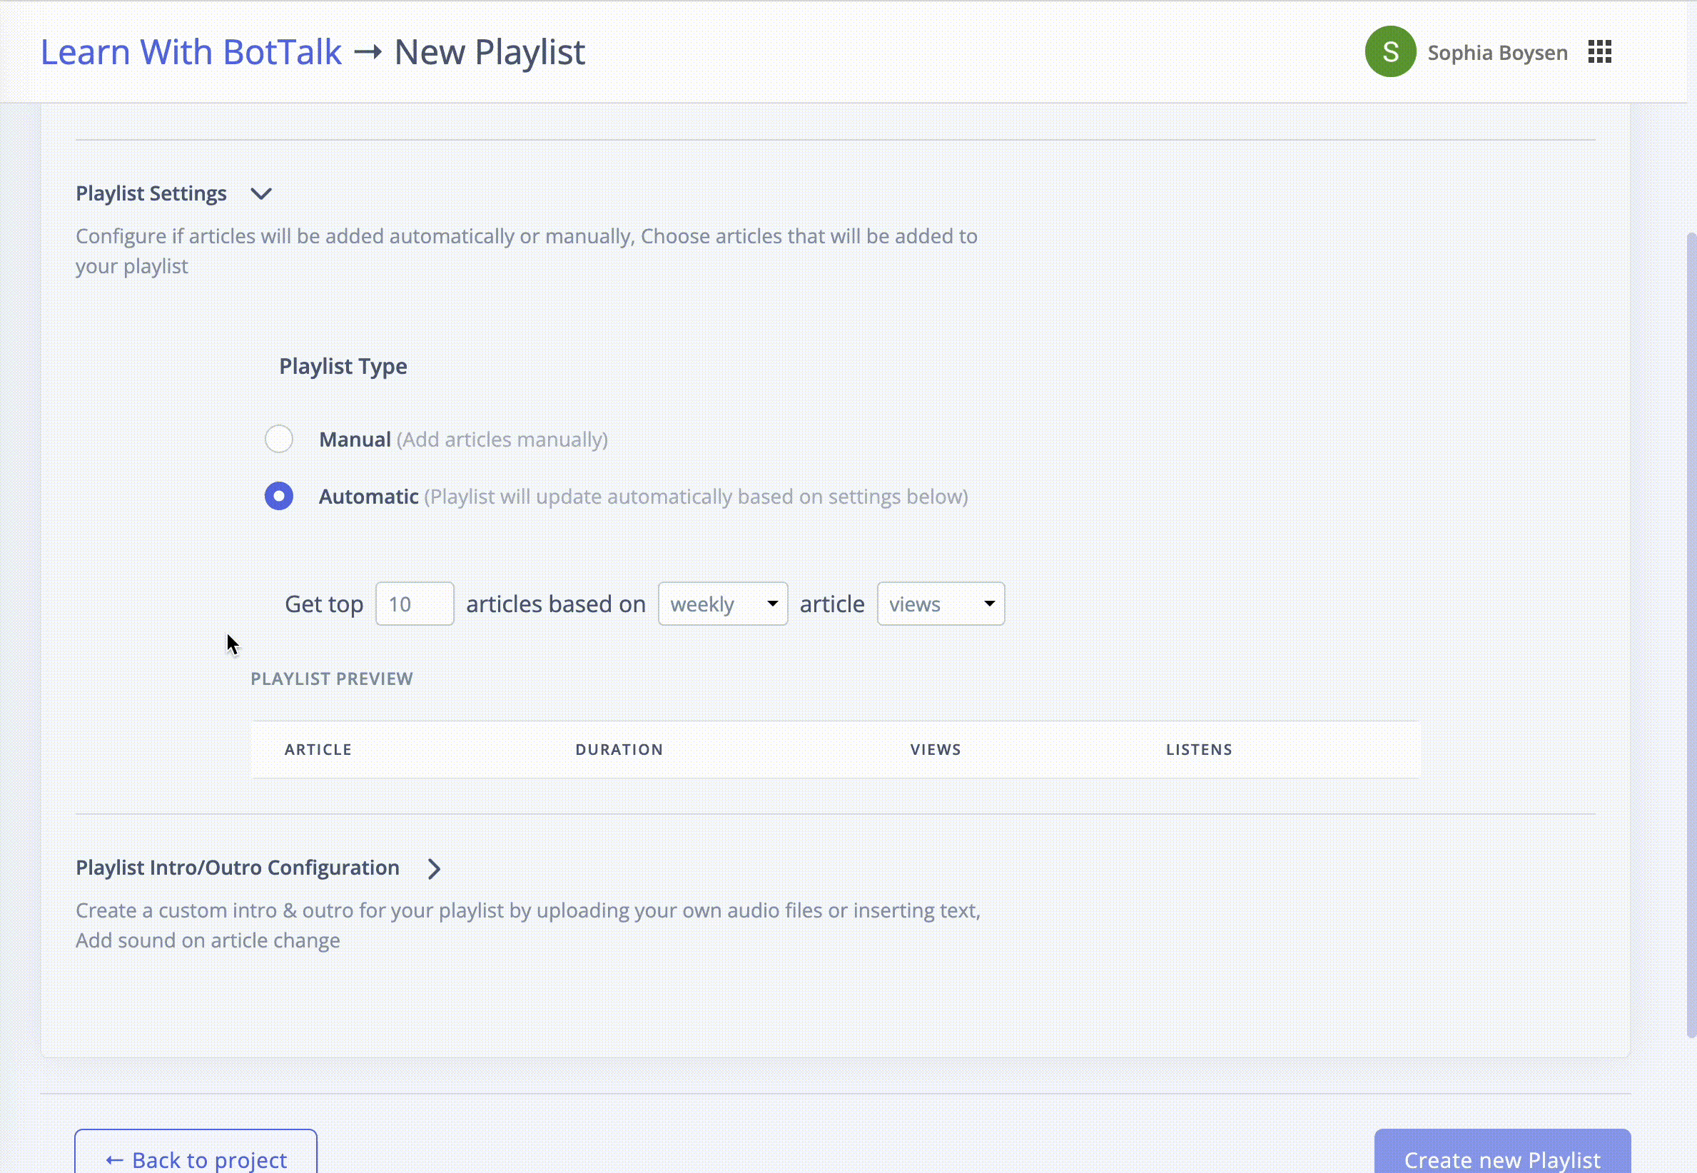The image size is (1697, 1173).
Task: Collapse Playlist Settings chevron
Action: (261, 194)
